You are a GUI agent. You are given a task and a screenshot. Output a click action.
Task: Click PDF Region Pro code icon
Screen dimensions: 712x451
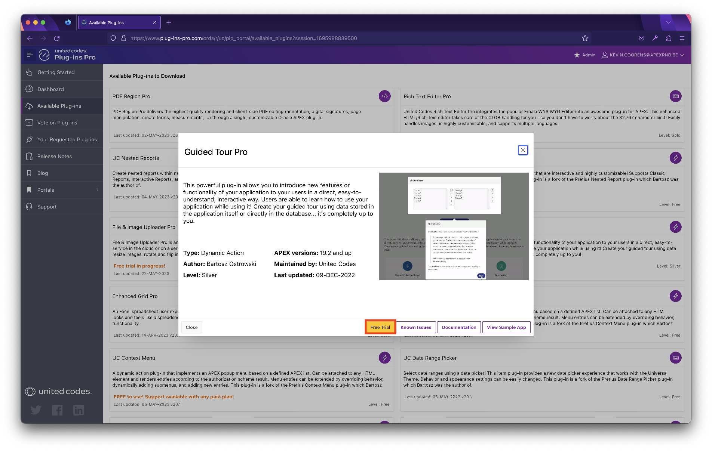[384, 96]
